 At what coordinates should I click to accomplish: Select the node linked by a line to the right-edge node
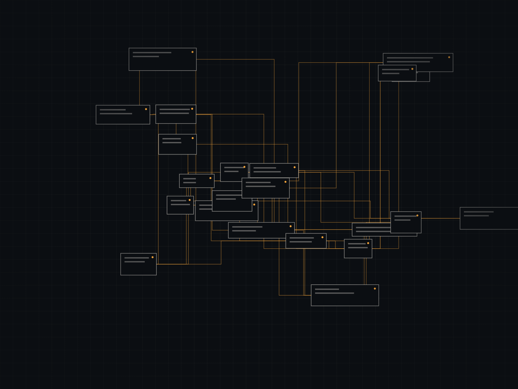pyautogui.click(x=406, y=222)
